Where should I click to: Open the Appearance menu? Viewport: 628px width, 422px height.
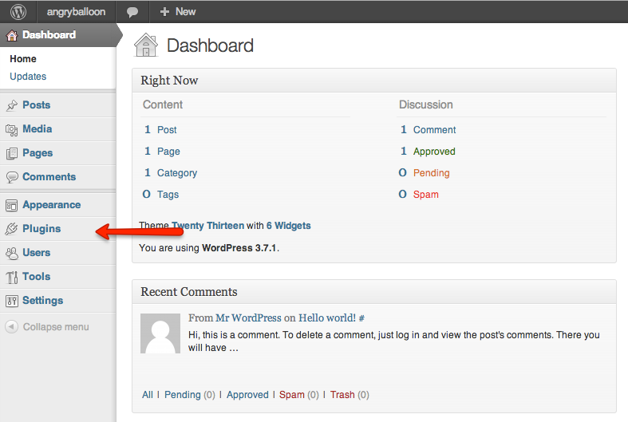pos(52,205)
